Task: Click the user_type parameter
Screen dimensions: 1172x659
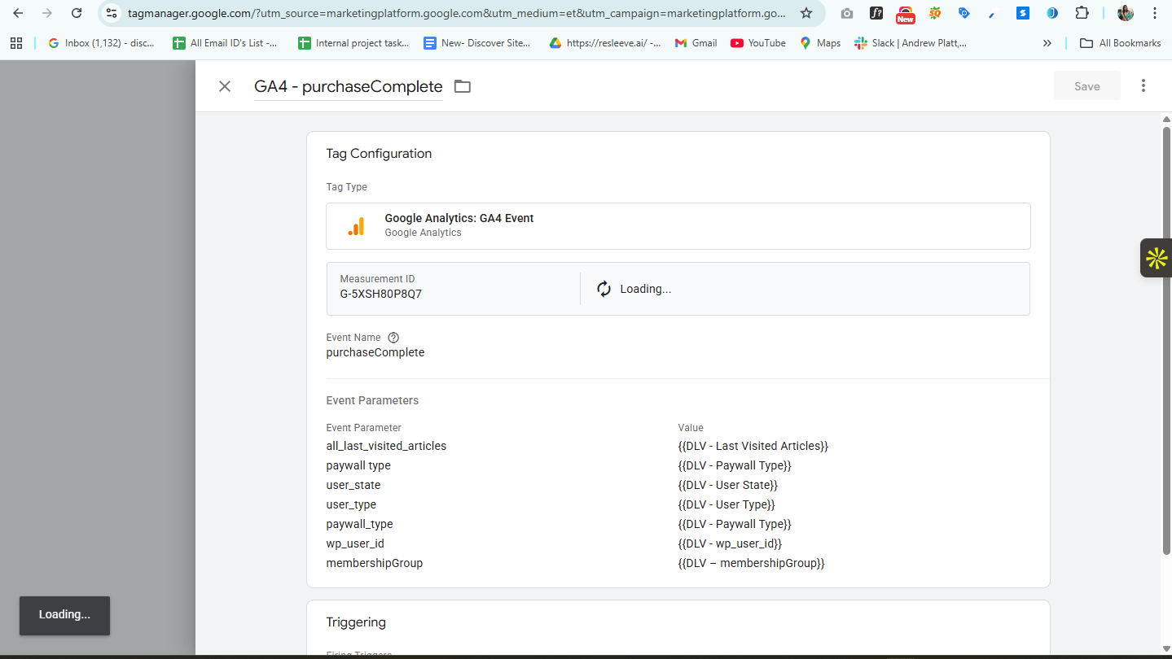Action: [x=351, y=504]
